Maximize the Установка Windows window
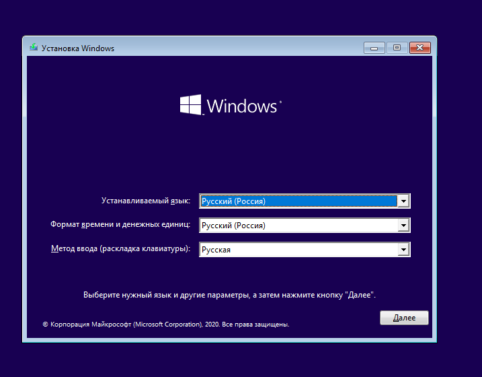Viewport: 482px width, 377px height. coord(397,48)
